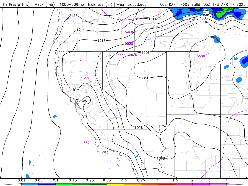Select the bright green 0.1–0.15 legend swatch
Viewport: 248px width, 186px height.
tap(64, 184)
